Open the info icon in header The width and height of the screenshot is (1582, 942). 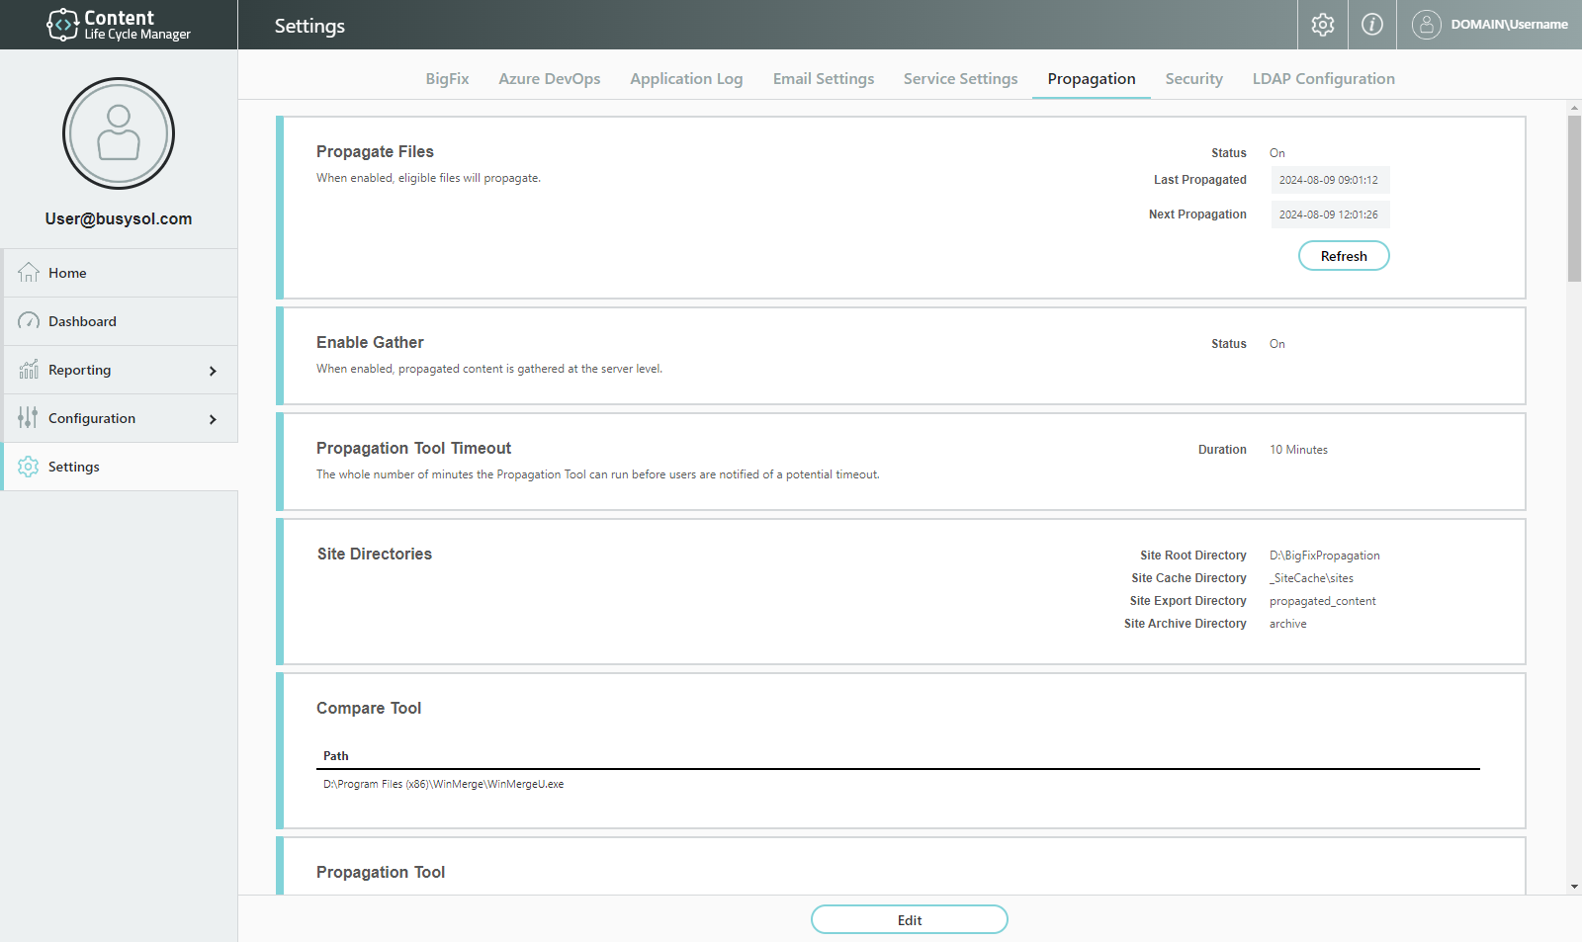1372,25
